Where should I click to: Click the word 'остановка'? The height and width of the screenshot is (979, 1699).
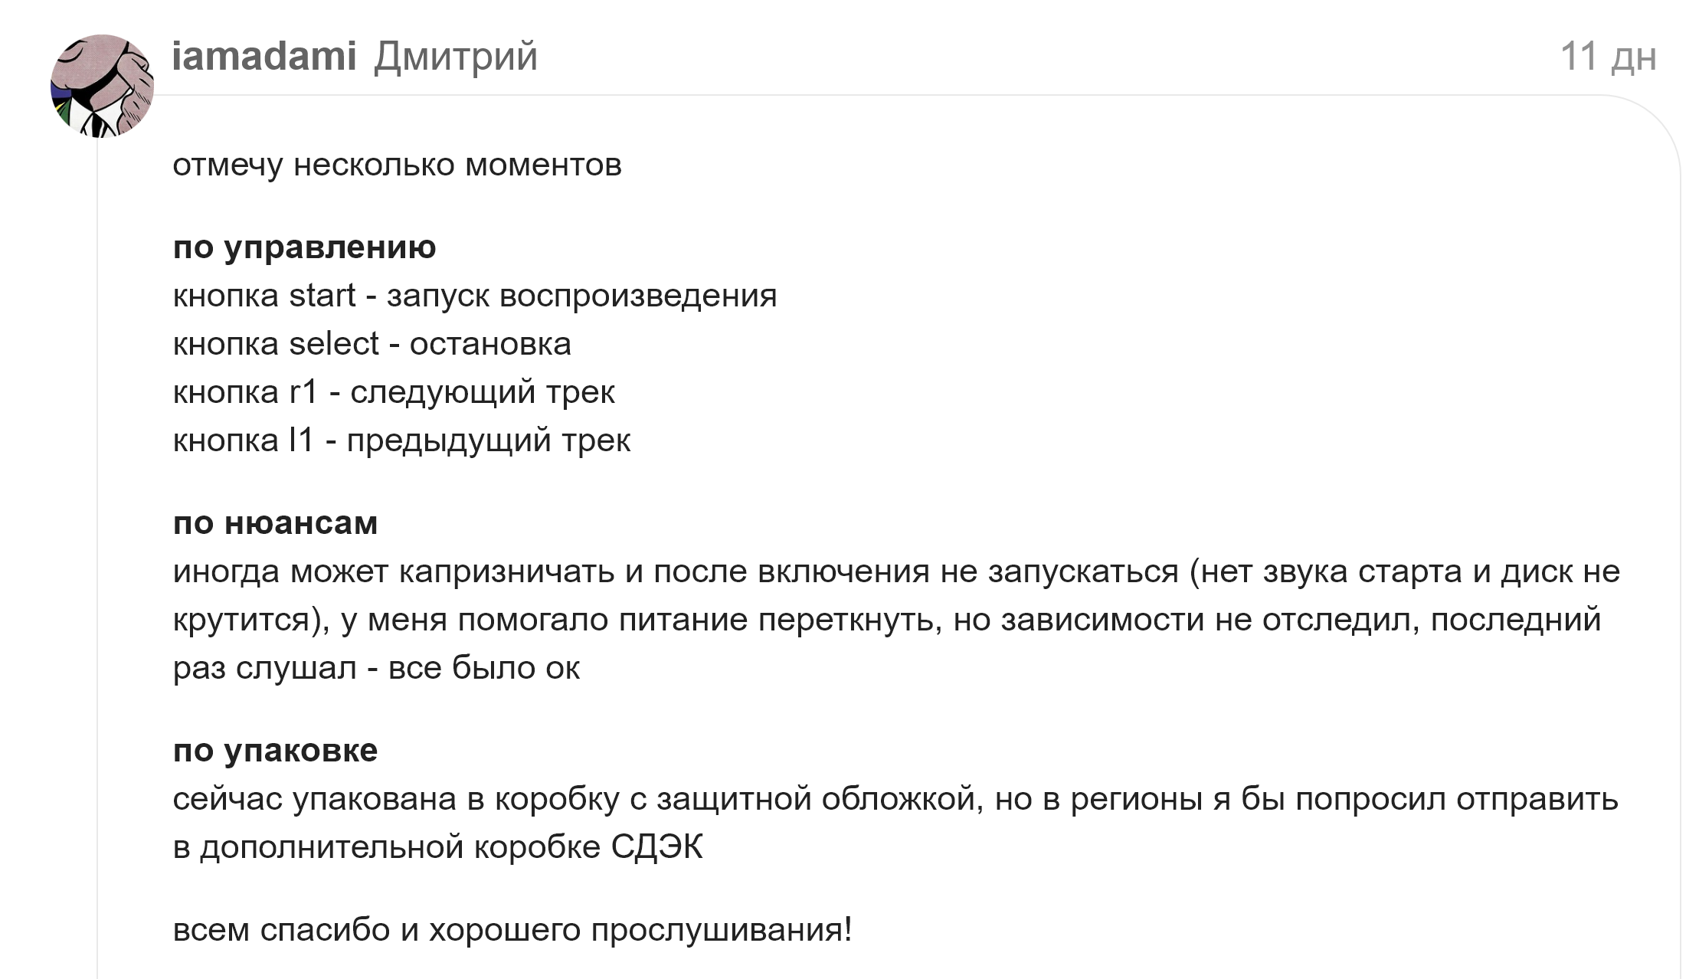[490, 344]
